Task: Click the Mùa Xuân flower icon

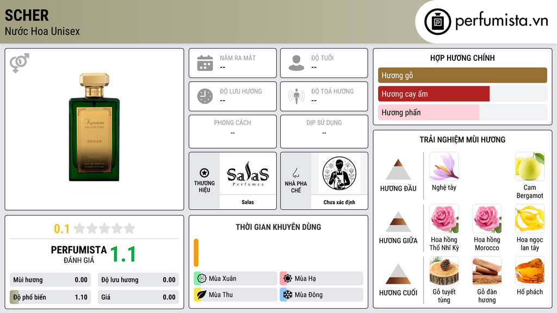Action: tap(202, 279)
